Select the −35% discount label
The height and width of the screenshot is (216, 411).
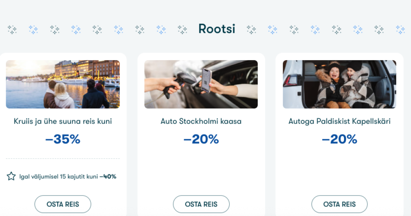[63, 139]
